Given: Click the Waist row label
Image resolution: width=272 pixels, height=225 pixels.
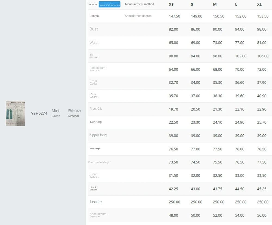Looking at the screenshot, I should [94, 42].
